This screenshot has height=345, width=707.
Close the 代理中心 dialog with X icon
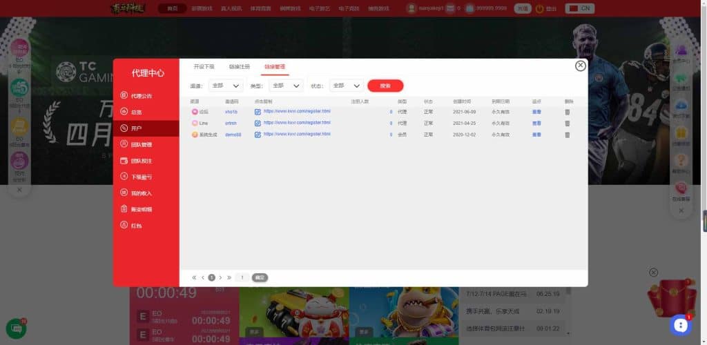point(580,66)
